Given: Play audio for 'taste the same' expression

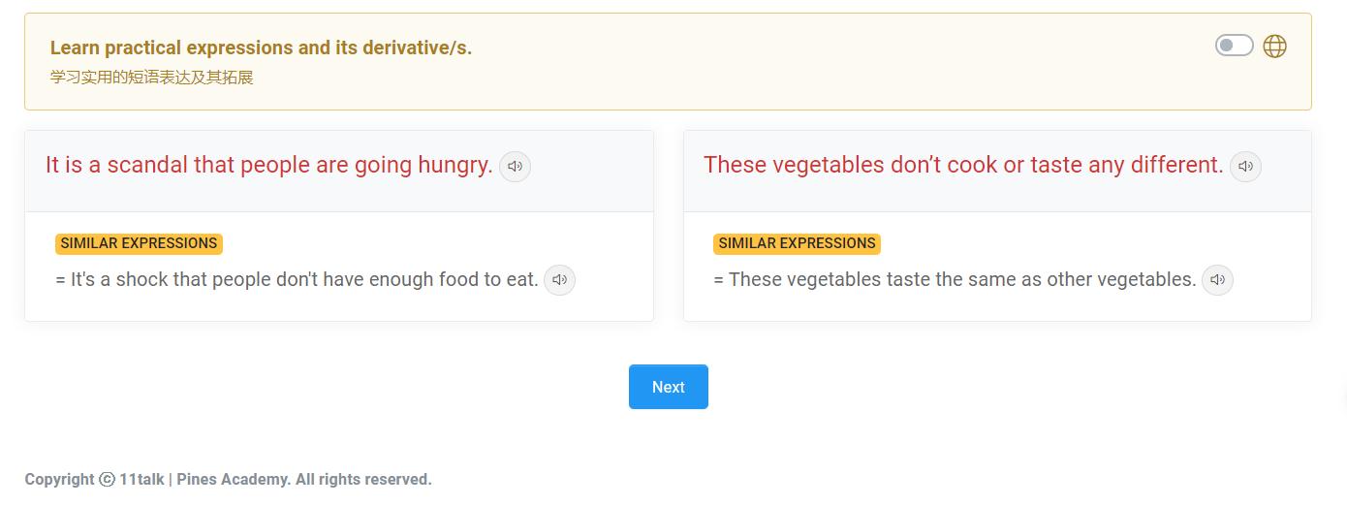Looking at the screenshot, I should tap(1217, 280).
